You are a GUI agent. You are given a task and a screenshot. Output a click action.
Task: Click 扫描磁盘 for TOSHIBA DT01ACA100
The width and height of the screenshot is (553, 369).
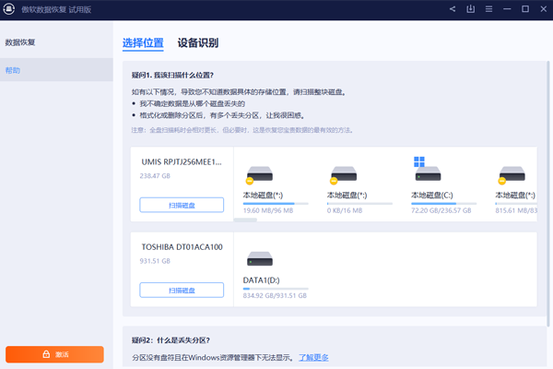coord(182,290)
